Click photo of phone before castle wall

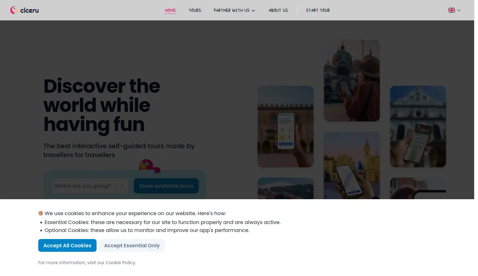(x=285, y=127)
